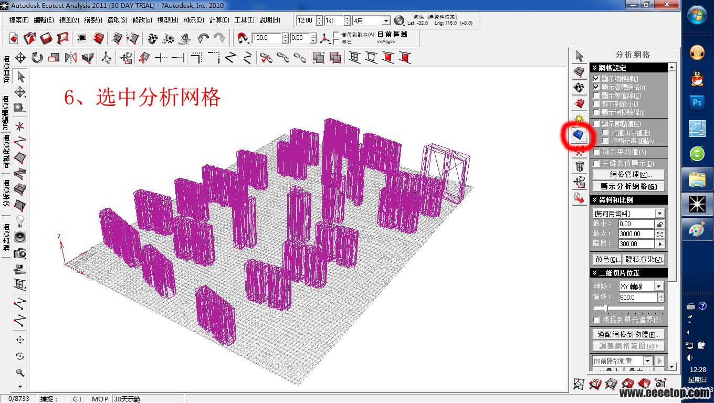Viewport: 714px width, 403px height.
Task: Open the 無可用資料 data dropdown
Action: coord(660,214)
